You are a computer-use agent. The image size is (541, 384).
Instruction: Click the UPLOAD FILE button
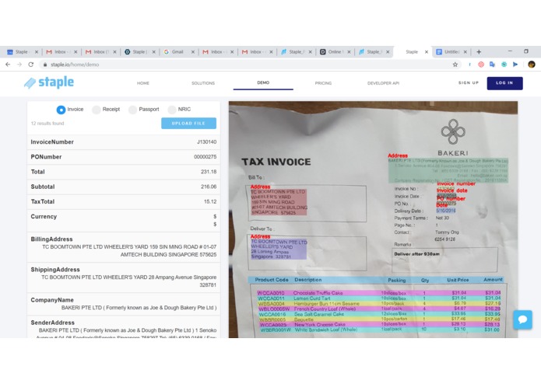188,124
